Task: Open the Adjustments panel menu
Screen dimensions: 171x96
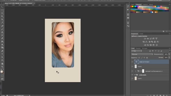Action: coord(169,34)
